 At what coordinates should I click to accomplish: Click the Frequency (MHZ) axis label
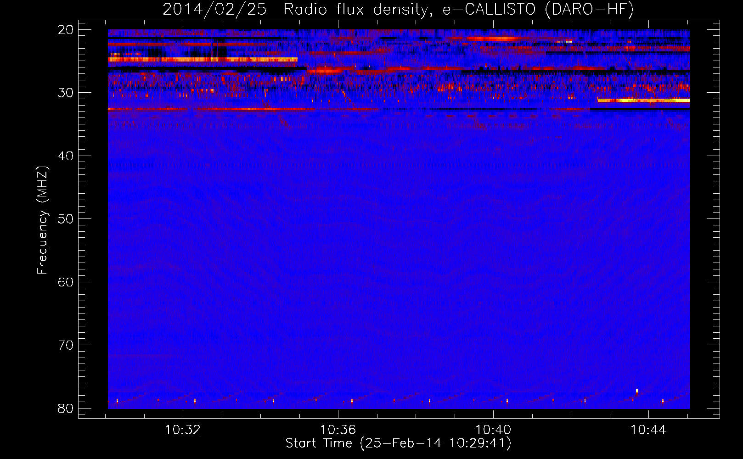point(42,220)
